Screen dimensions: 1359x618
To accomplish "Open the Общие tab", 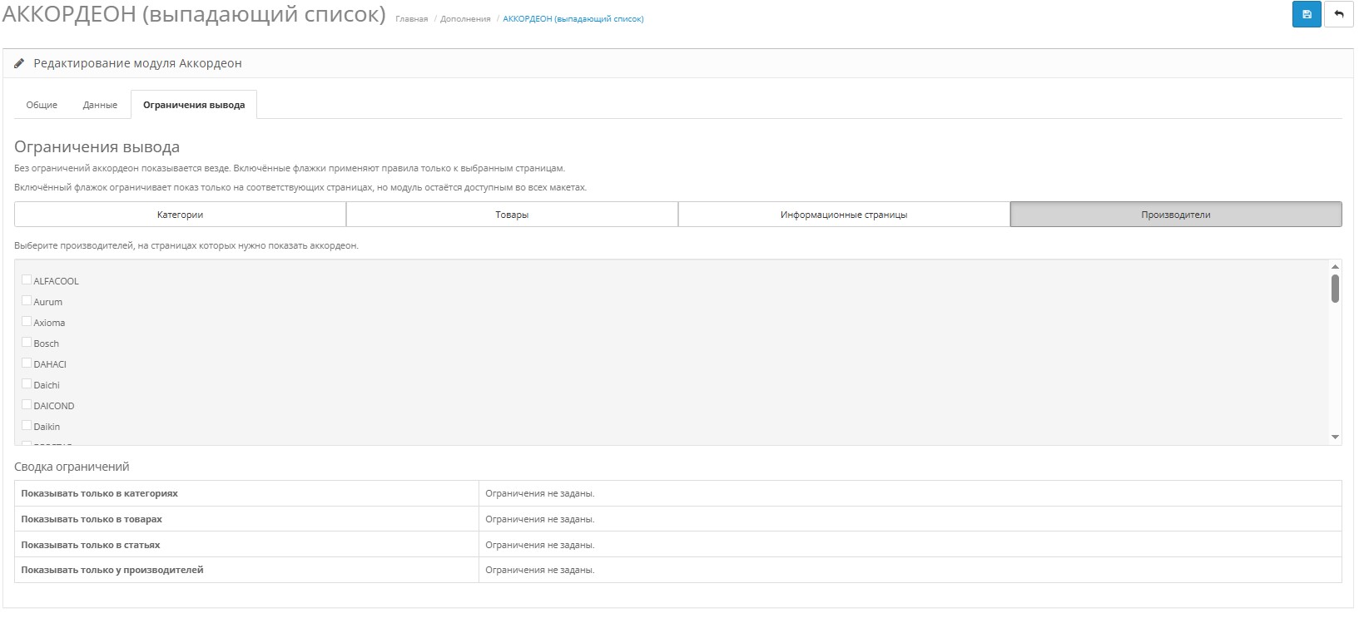I will (x=42, y=105).
